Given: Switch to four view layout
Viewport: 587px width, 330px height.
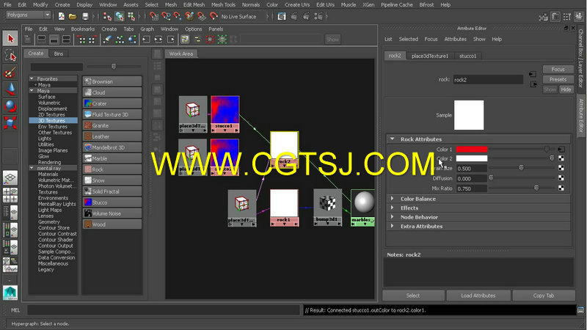Looking at the screenshot, I should [x=10, y=195].
